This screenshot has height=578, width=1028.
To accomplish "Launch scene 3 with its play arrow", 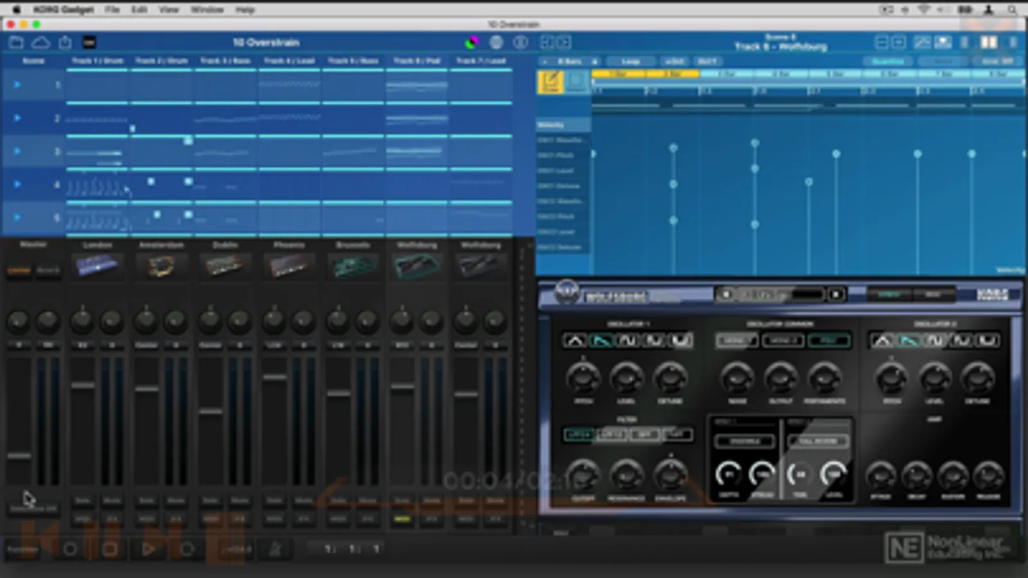I will [x=17, y=151].
